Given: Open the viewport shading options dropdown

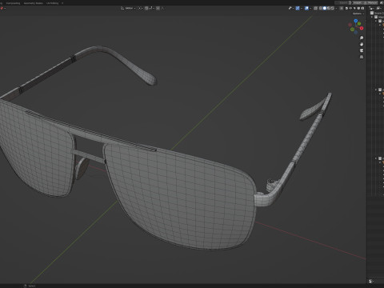Looking at the screenshot, I should [336, 8].
